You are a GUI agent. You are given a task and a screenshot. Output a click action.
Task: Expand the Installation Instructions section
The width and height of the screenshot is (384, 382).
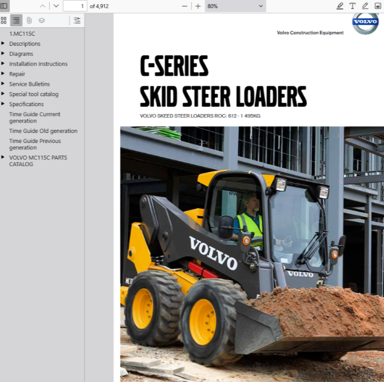point(3,64)
